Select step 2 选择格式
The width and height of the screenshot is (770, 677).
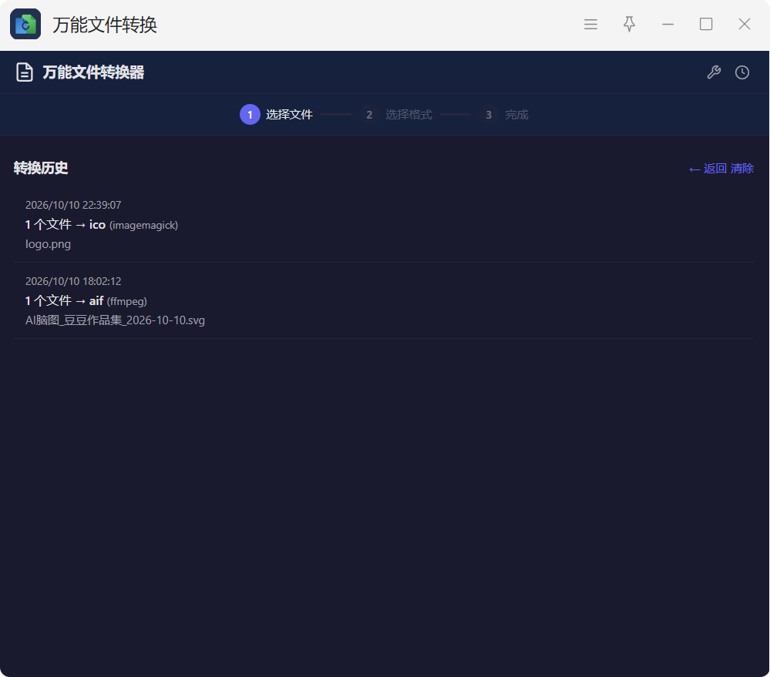point(396,115)
